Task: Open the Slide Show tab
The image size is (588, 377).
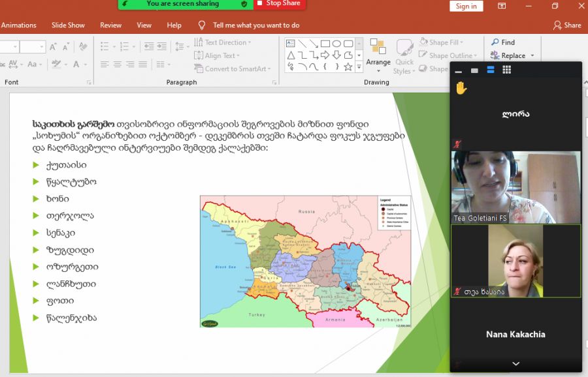Action: click(68, 25)
